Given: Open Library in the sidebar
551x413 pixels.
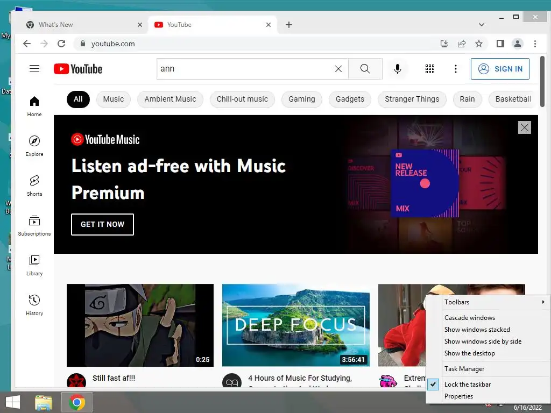Looking at the screenshot, I should [x=34, y=266].
